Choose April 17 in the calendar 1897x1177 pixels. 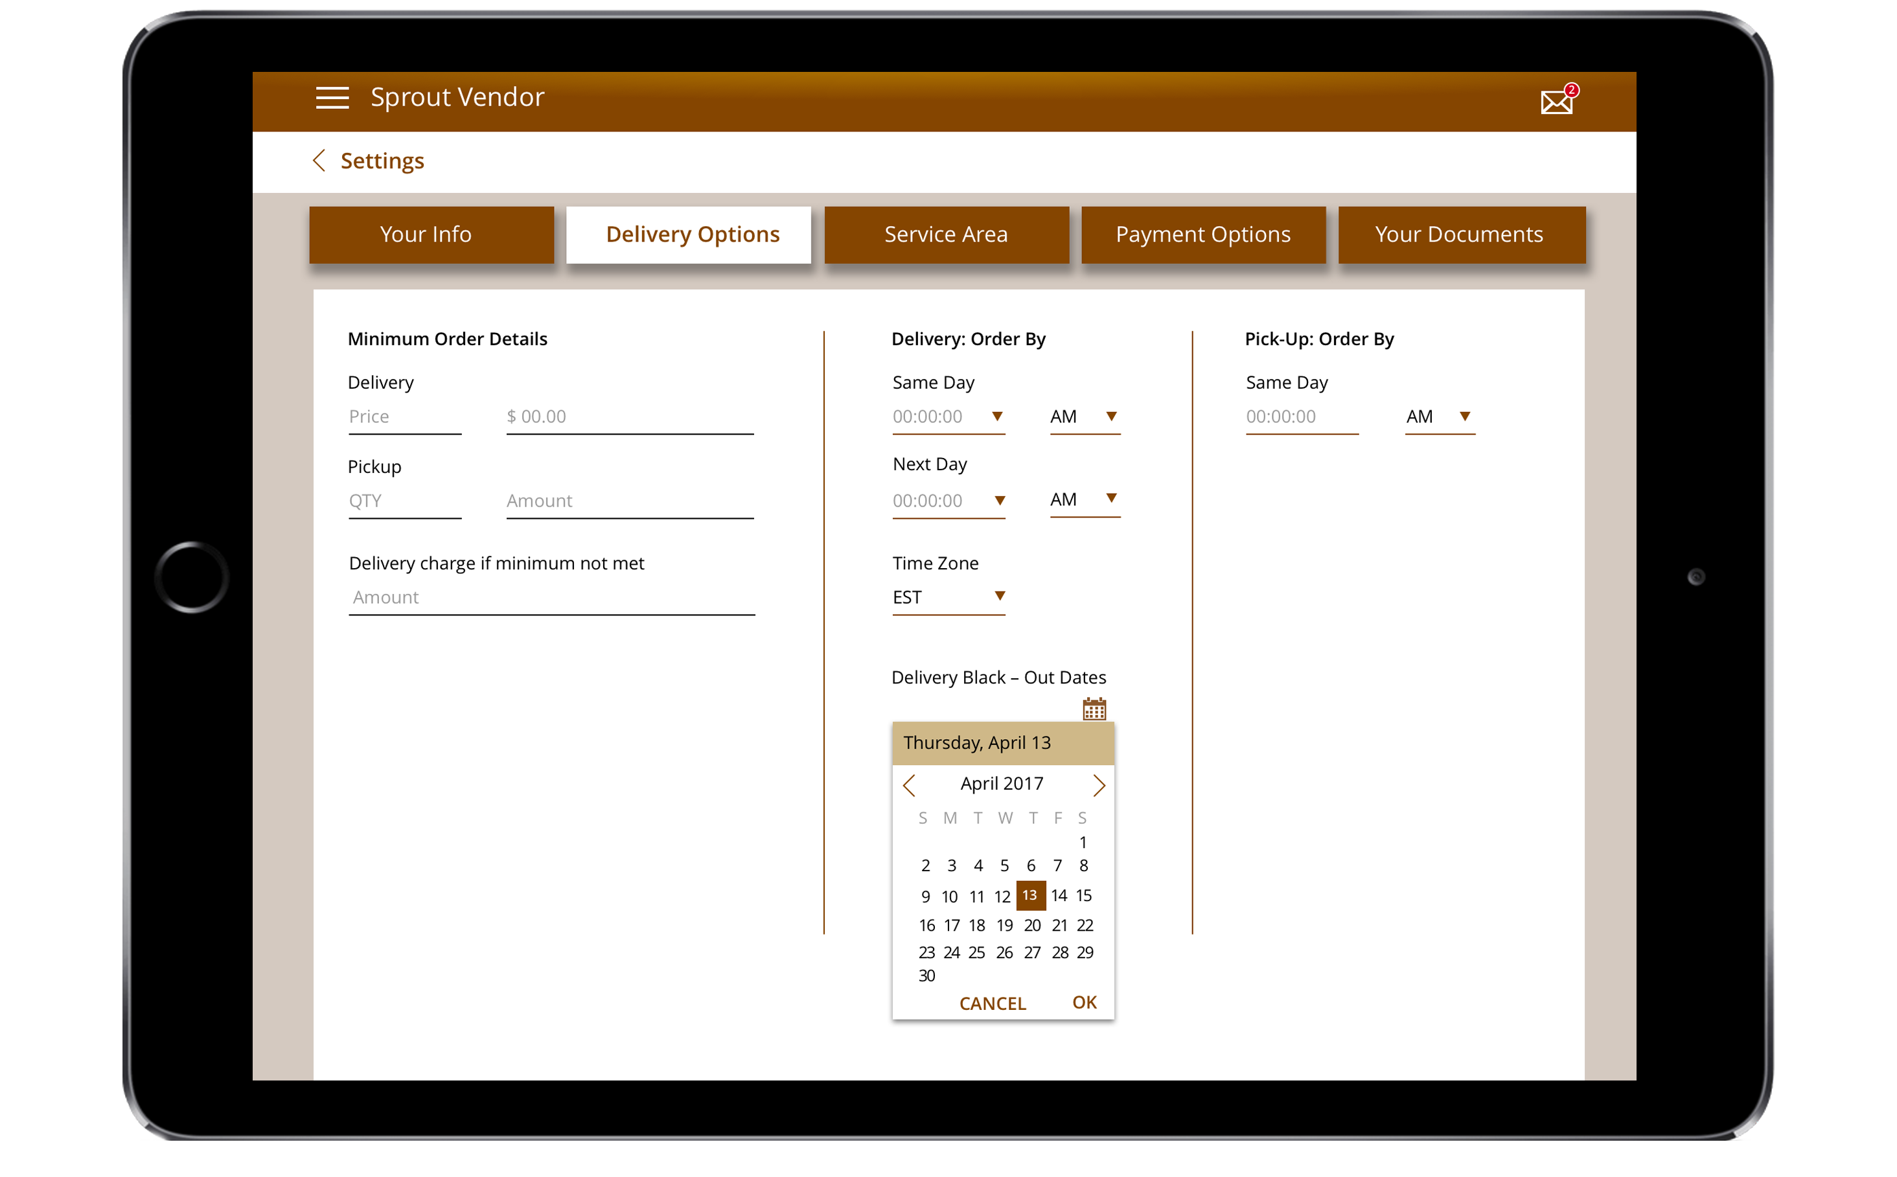[x=950, y=925]
